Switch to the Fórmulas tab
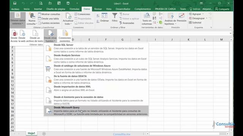243x136 pixels. click(x=74, y=9)
